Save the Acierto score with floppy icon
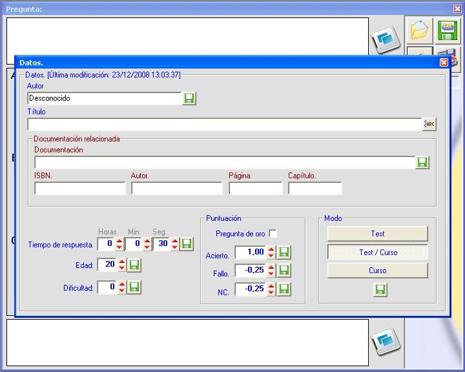This screenshot has width=465, height=372. 284,253
